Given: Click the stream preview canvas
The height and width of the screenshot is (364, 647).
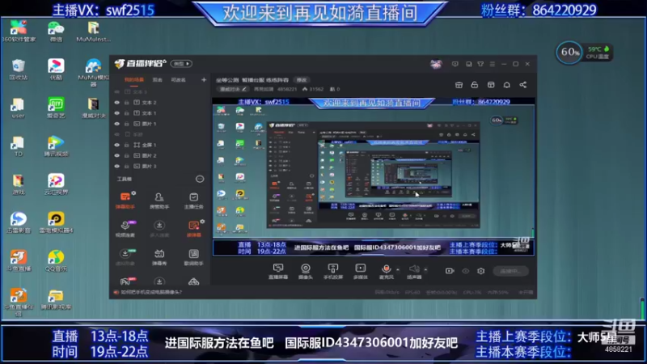Looking at the screenshot, I should (x=374, y=177).
